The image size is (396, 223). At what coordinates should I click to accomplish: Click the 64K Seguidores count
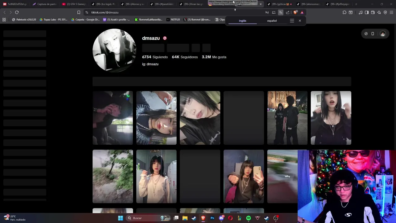(185, 57)
